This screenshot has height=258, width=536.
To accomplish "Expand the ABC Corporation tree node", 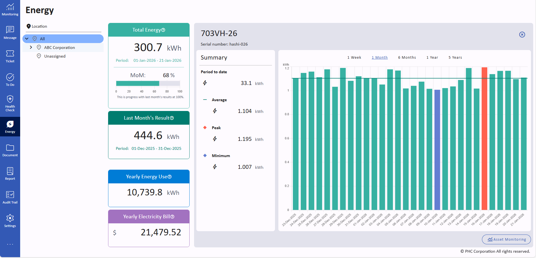I will [31, 48].
